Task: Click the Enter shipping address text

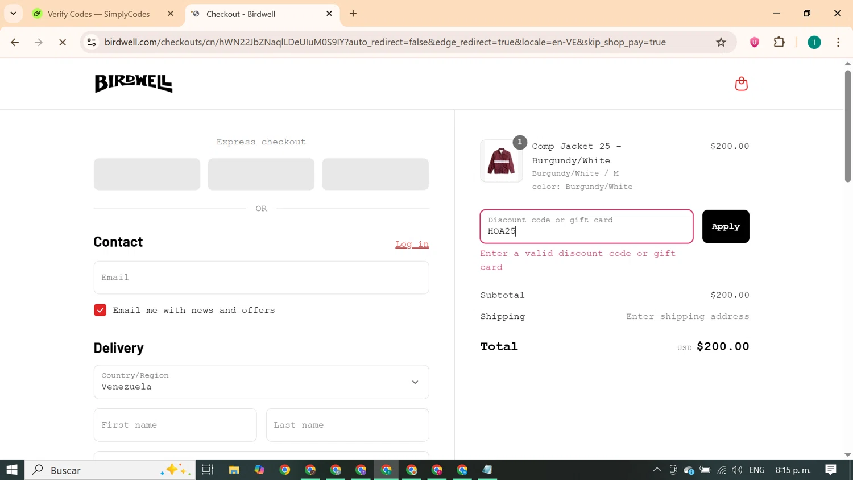Action: point(688,317)
